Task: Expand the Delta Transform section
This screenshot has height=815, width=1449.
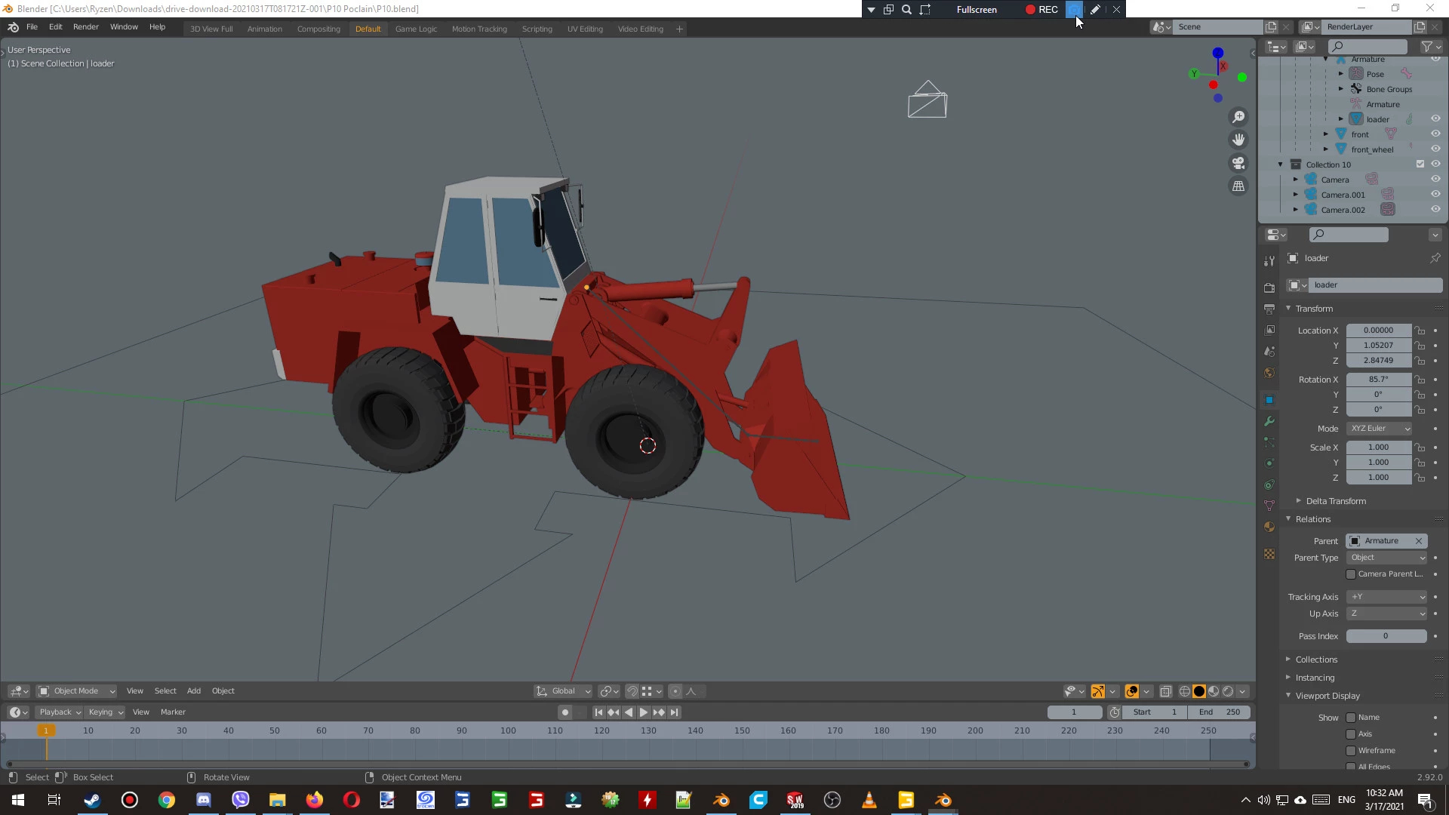Action: coord(1335,501)
